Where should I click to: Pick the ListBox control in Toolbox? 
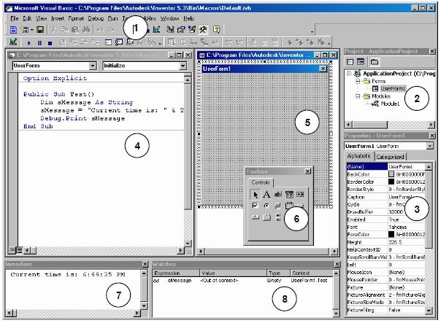(x=300, y=195)
